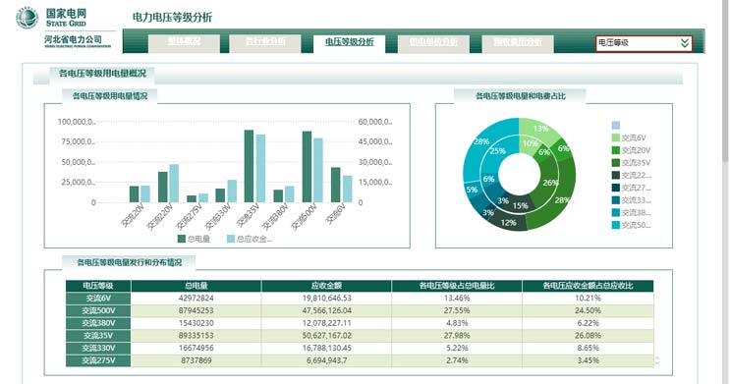Click the 交流33... legend color swatch
The image size is (730, 384).
[x=615, y=200]
